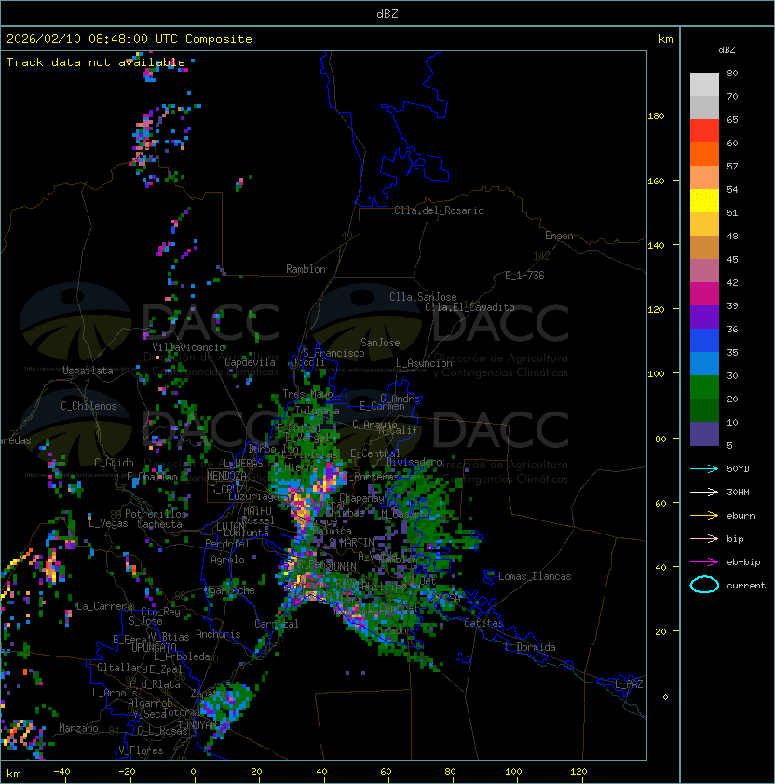Click the 'Agrelo' place label

(227, 560)
